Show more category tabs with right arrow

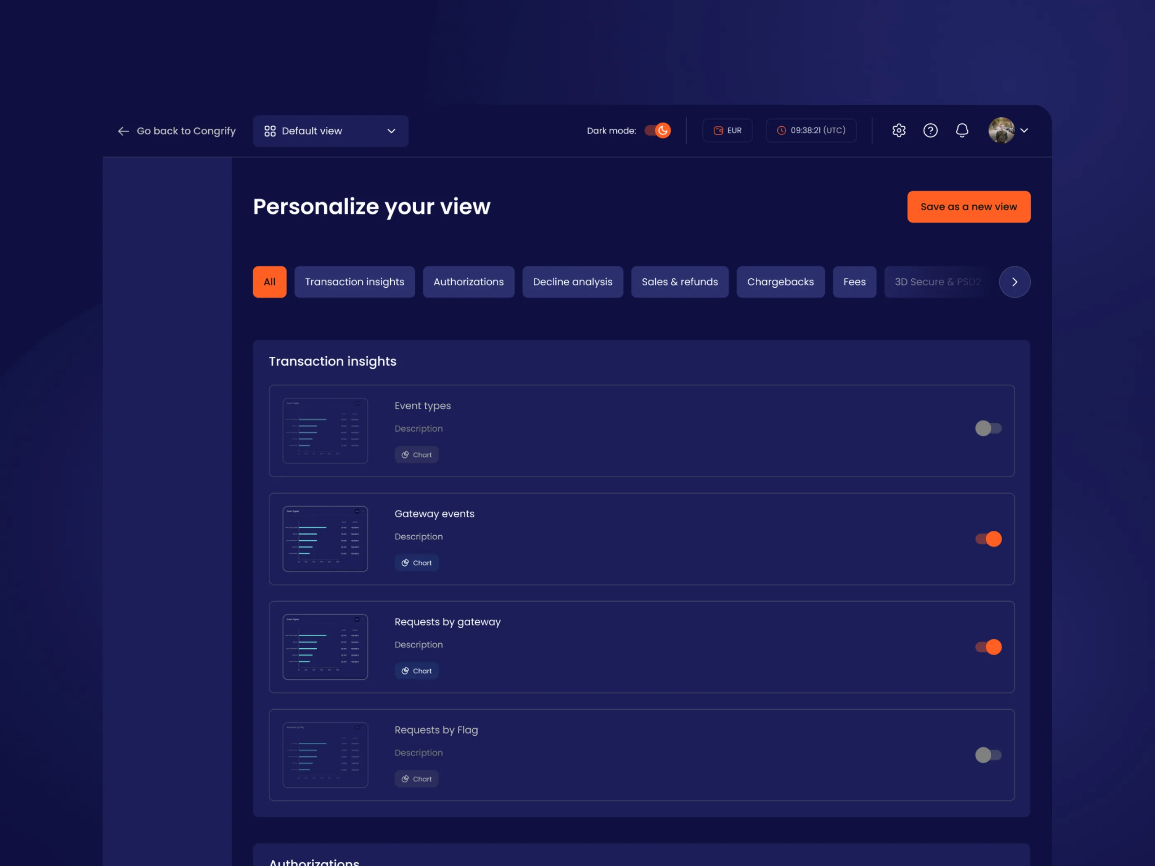coord(1014,282)
